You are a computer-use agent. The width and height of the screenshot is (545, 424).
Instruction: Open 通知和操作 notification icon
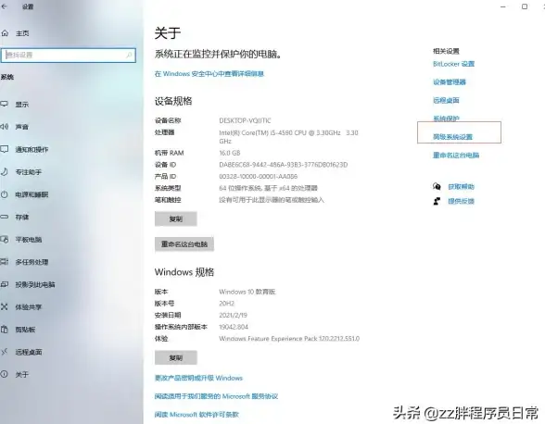(x=4, y=149)
